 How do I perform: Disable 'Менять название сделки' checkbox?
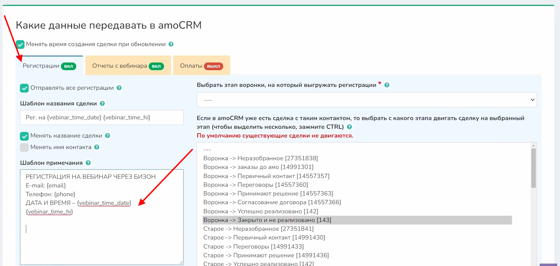click(24, 136)
